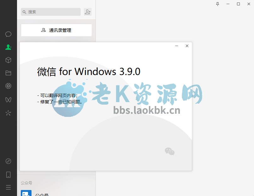Pin the main window on top

pos(217,4)
